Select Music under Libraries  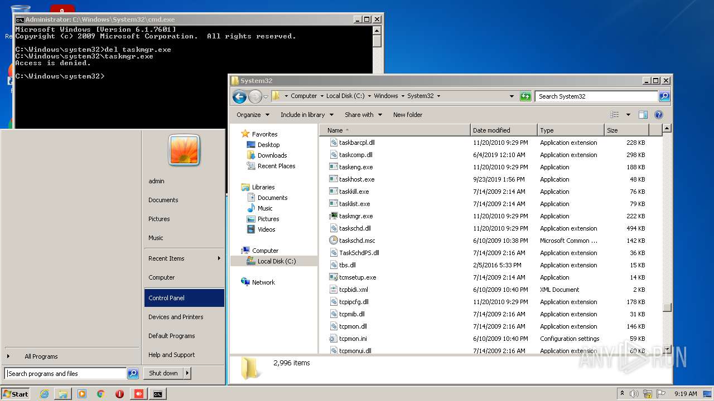point(265,208)
